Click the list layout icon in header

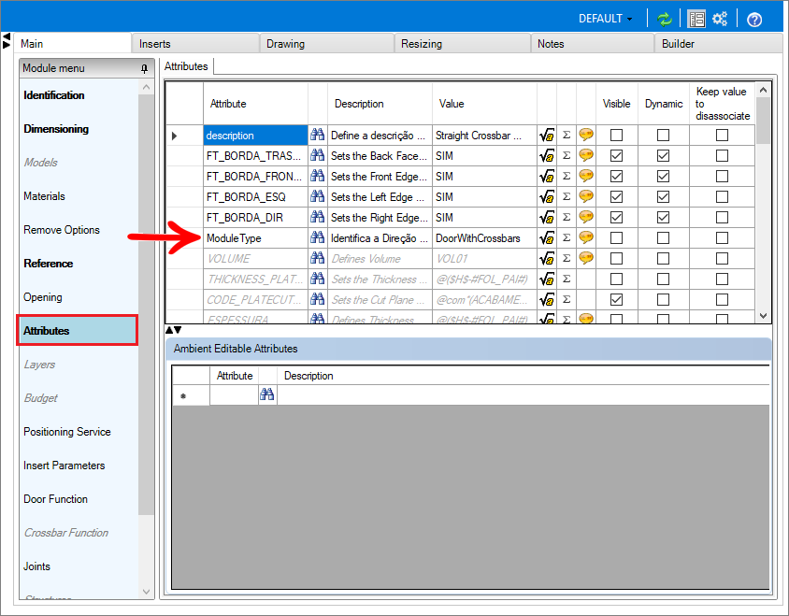click(x=696, y=19)
